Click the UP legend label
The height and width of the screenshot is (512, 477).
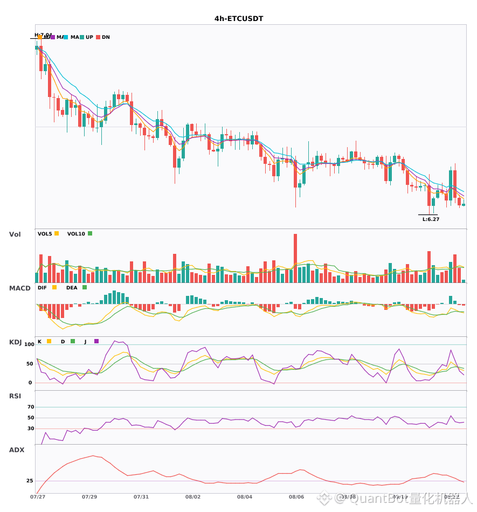(89, 37)
